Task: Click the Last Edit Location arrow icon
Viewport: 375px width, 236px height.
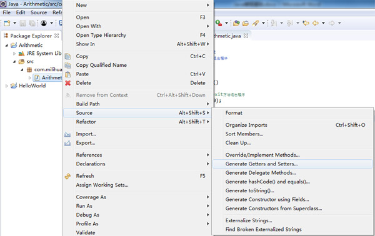Action: (x=306, y=23)
